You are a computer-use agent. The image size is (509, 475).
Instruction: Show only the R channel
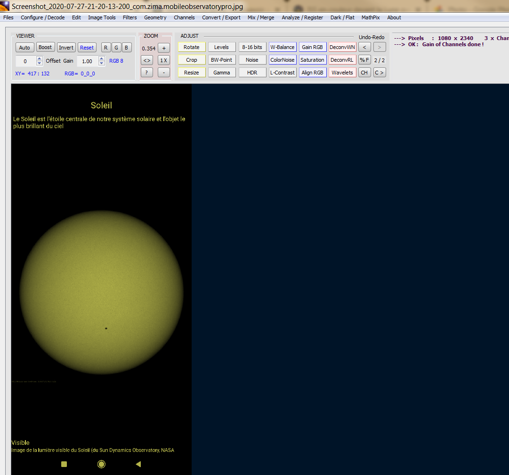[106, 48]
